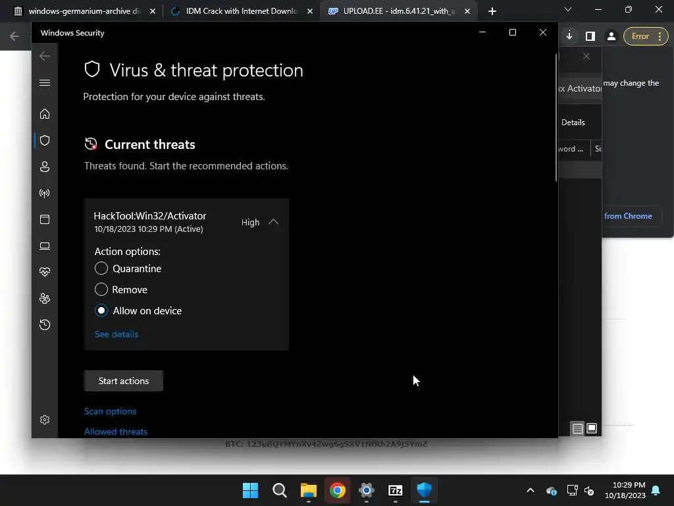Open network status tray icon
Image resolution: width=674 pixels, height=506 pixels.
(x=572, y=490)
